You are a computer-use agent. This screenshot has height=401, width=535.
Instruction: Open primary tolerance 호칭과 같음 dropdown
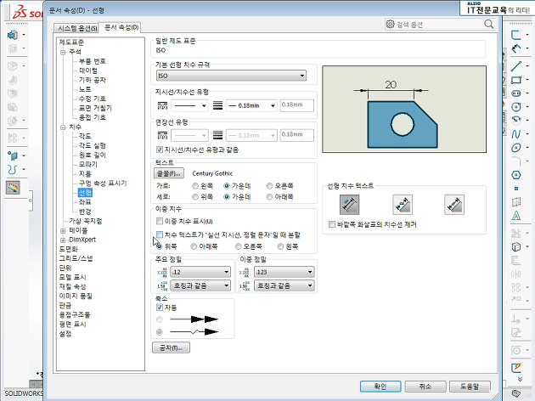[x=200, y=285]
